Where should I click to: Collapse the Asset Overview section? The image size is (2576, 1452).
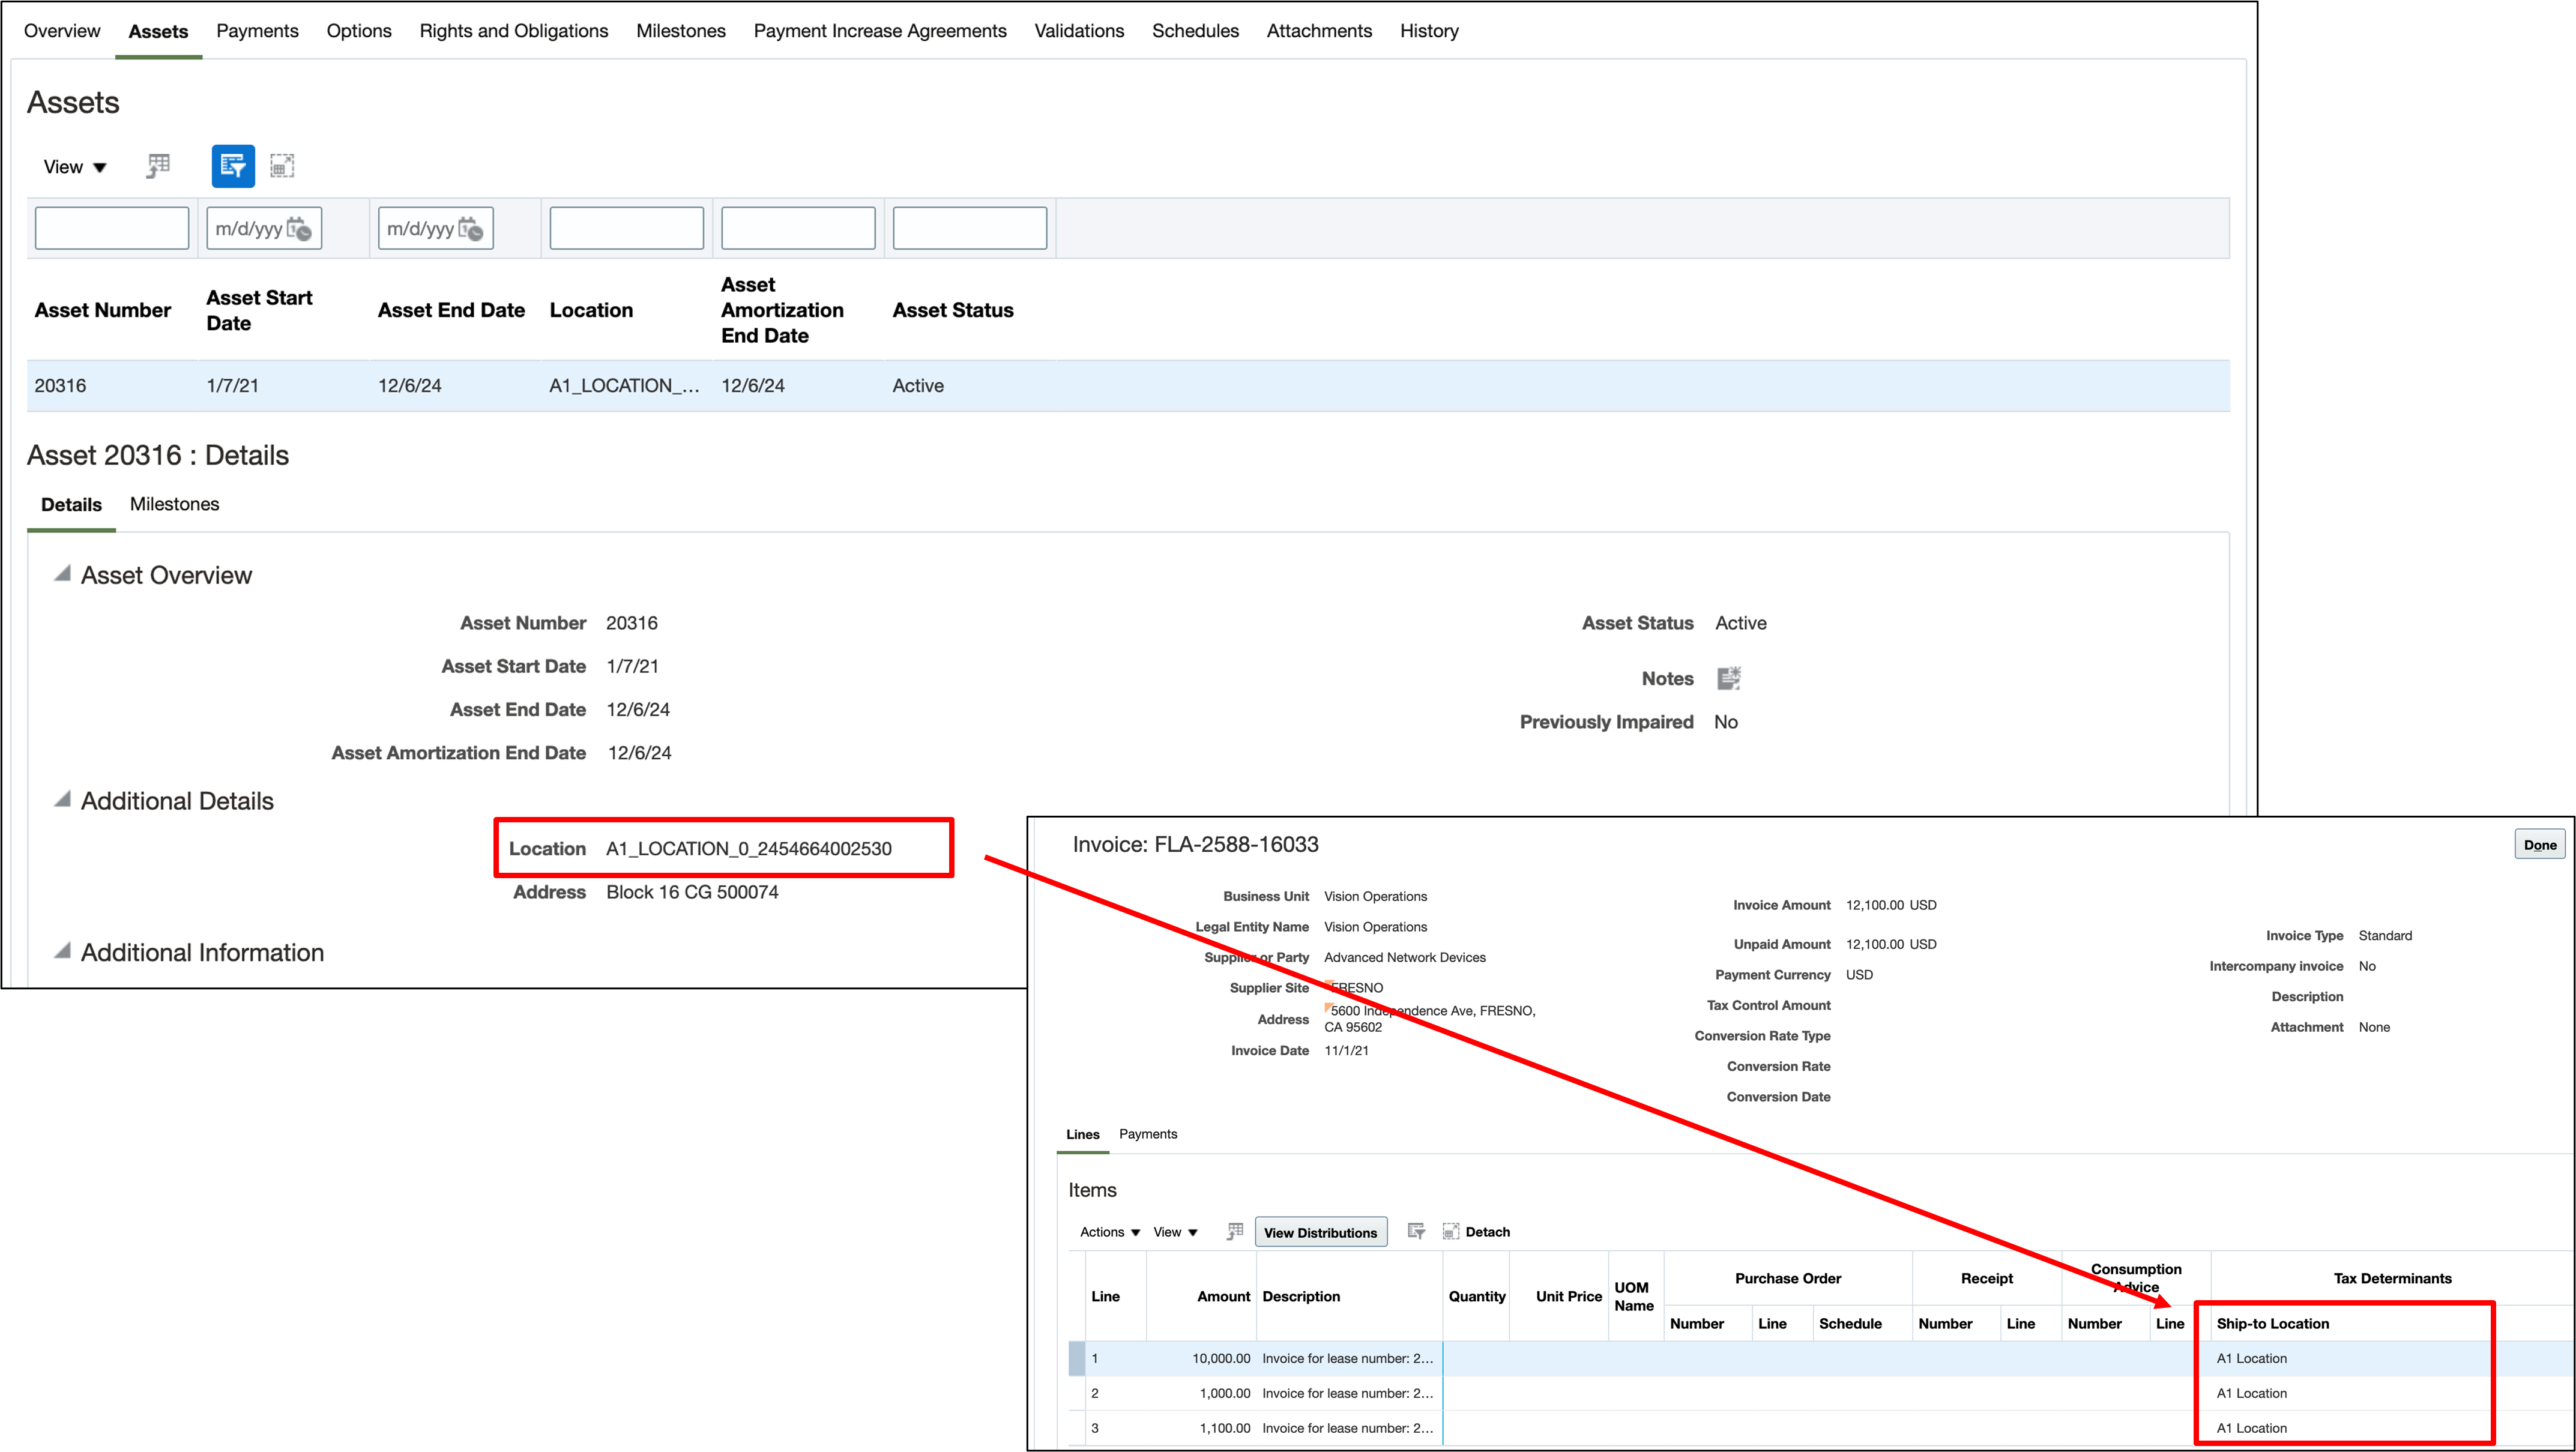point(63,574)
